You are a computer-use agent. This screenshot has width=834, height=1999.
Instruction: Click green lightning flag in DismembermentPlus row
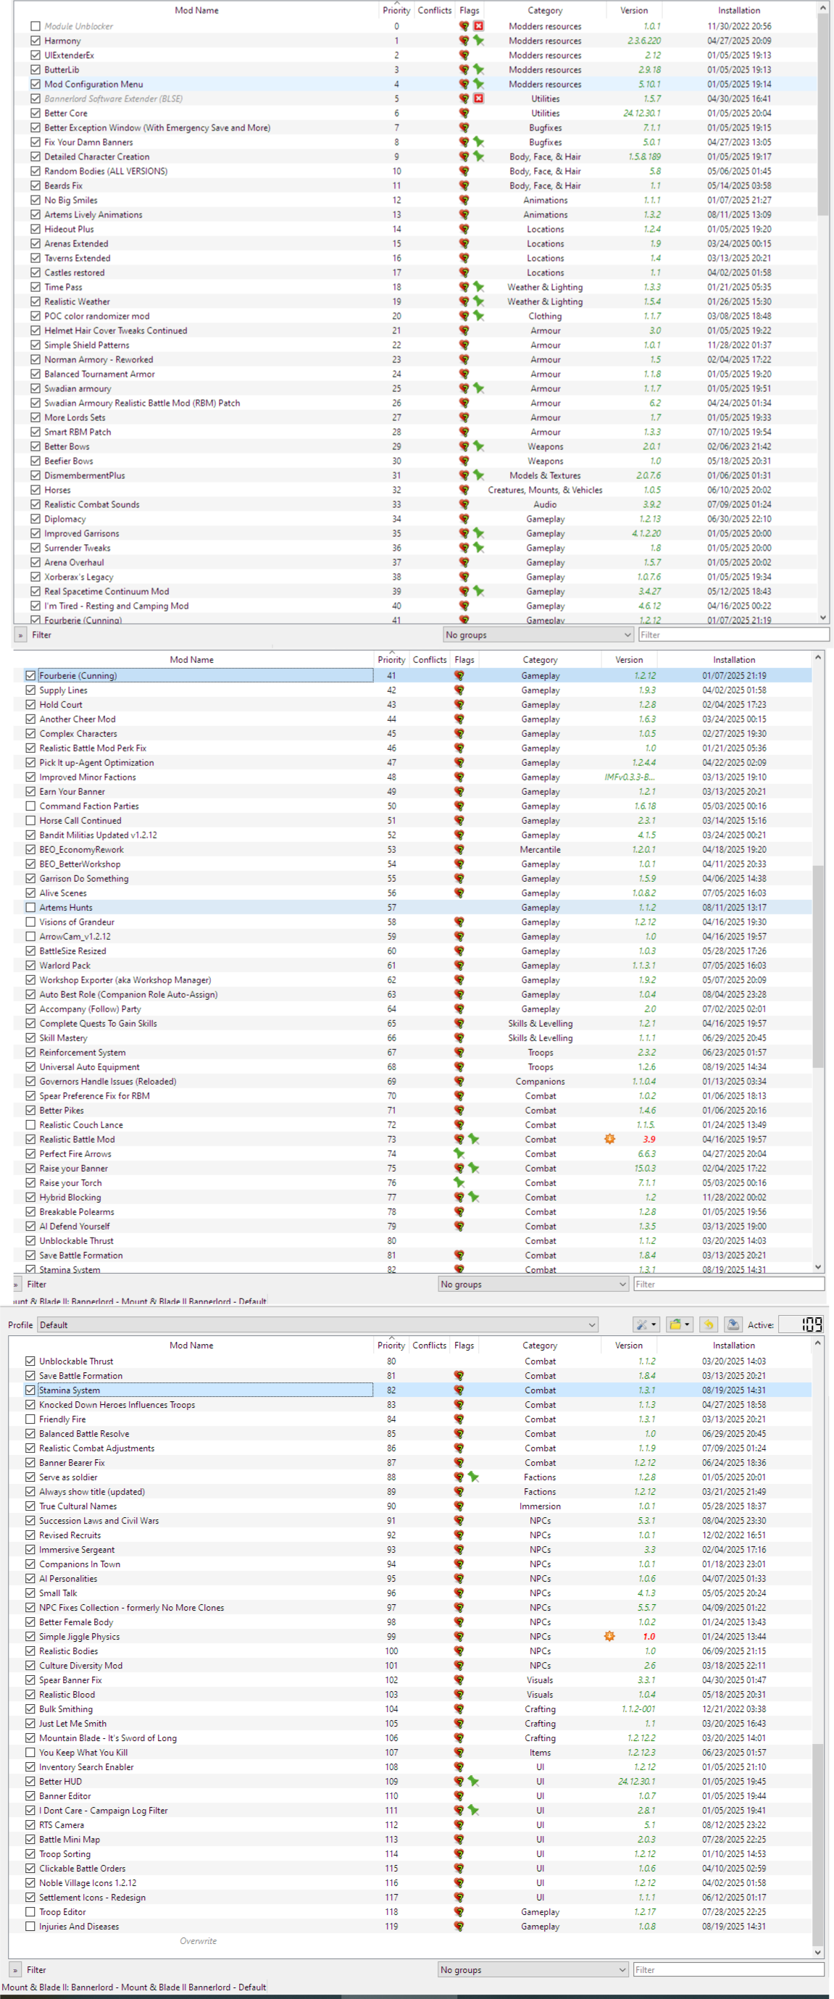479,476
